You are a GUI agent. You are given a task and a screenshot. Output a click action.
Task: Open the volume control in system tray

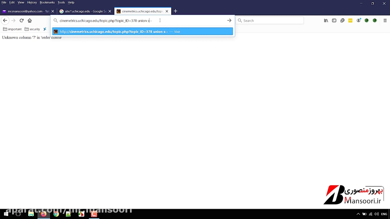coord(377,214)
